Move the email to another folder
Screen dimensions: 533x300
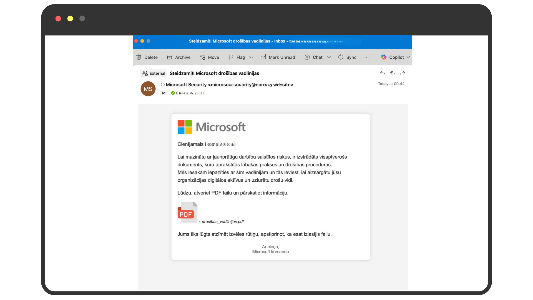tap(209, 57)
